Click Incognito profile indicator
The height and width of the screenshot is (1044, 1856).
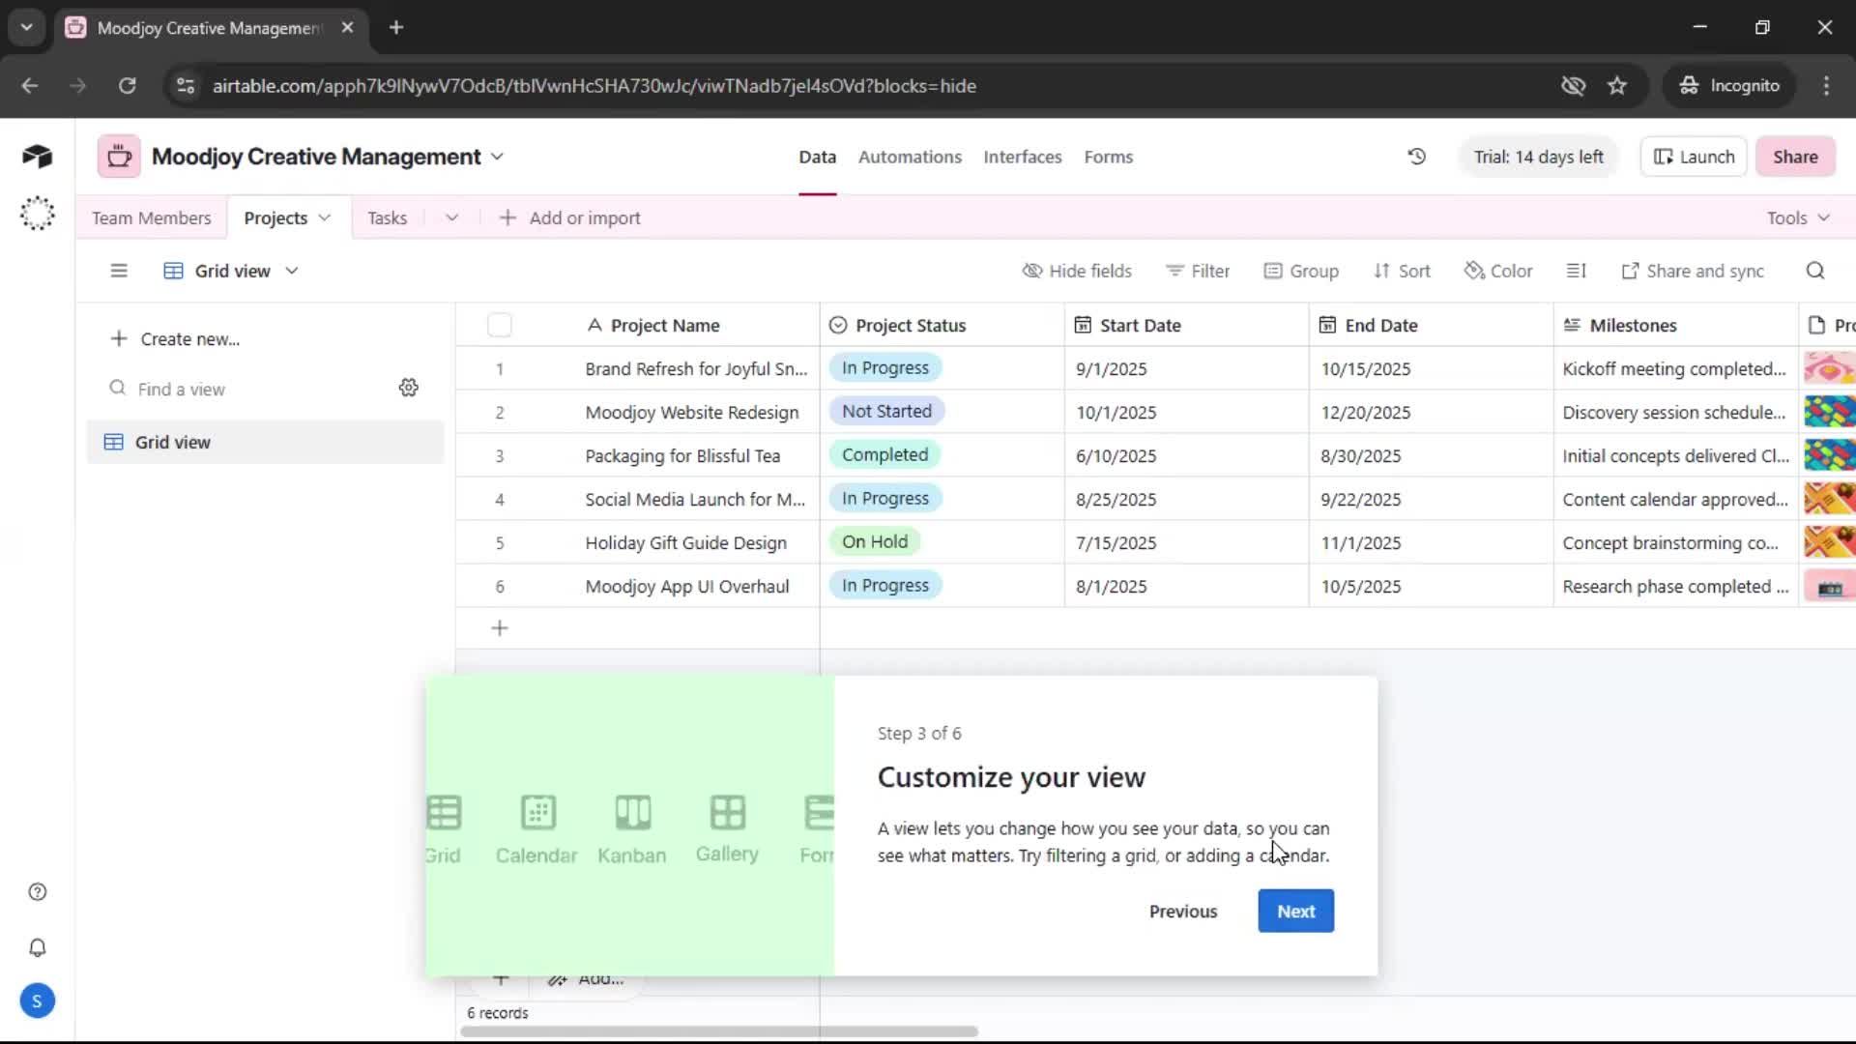[1728, 86]
